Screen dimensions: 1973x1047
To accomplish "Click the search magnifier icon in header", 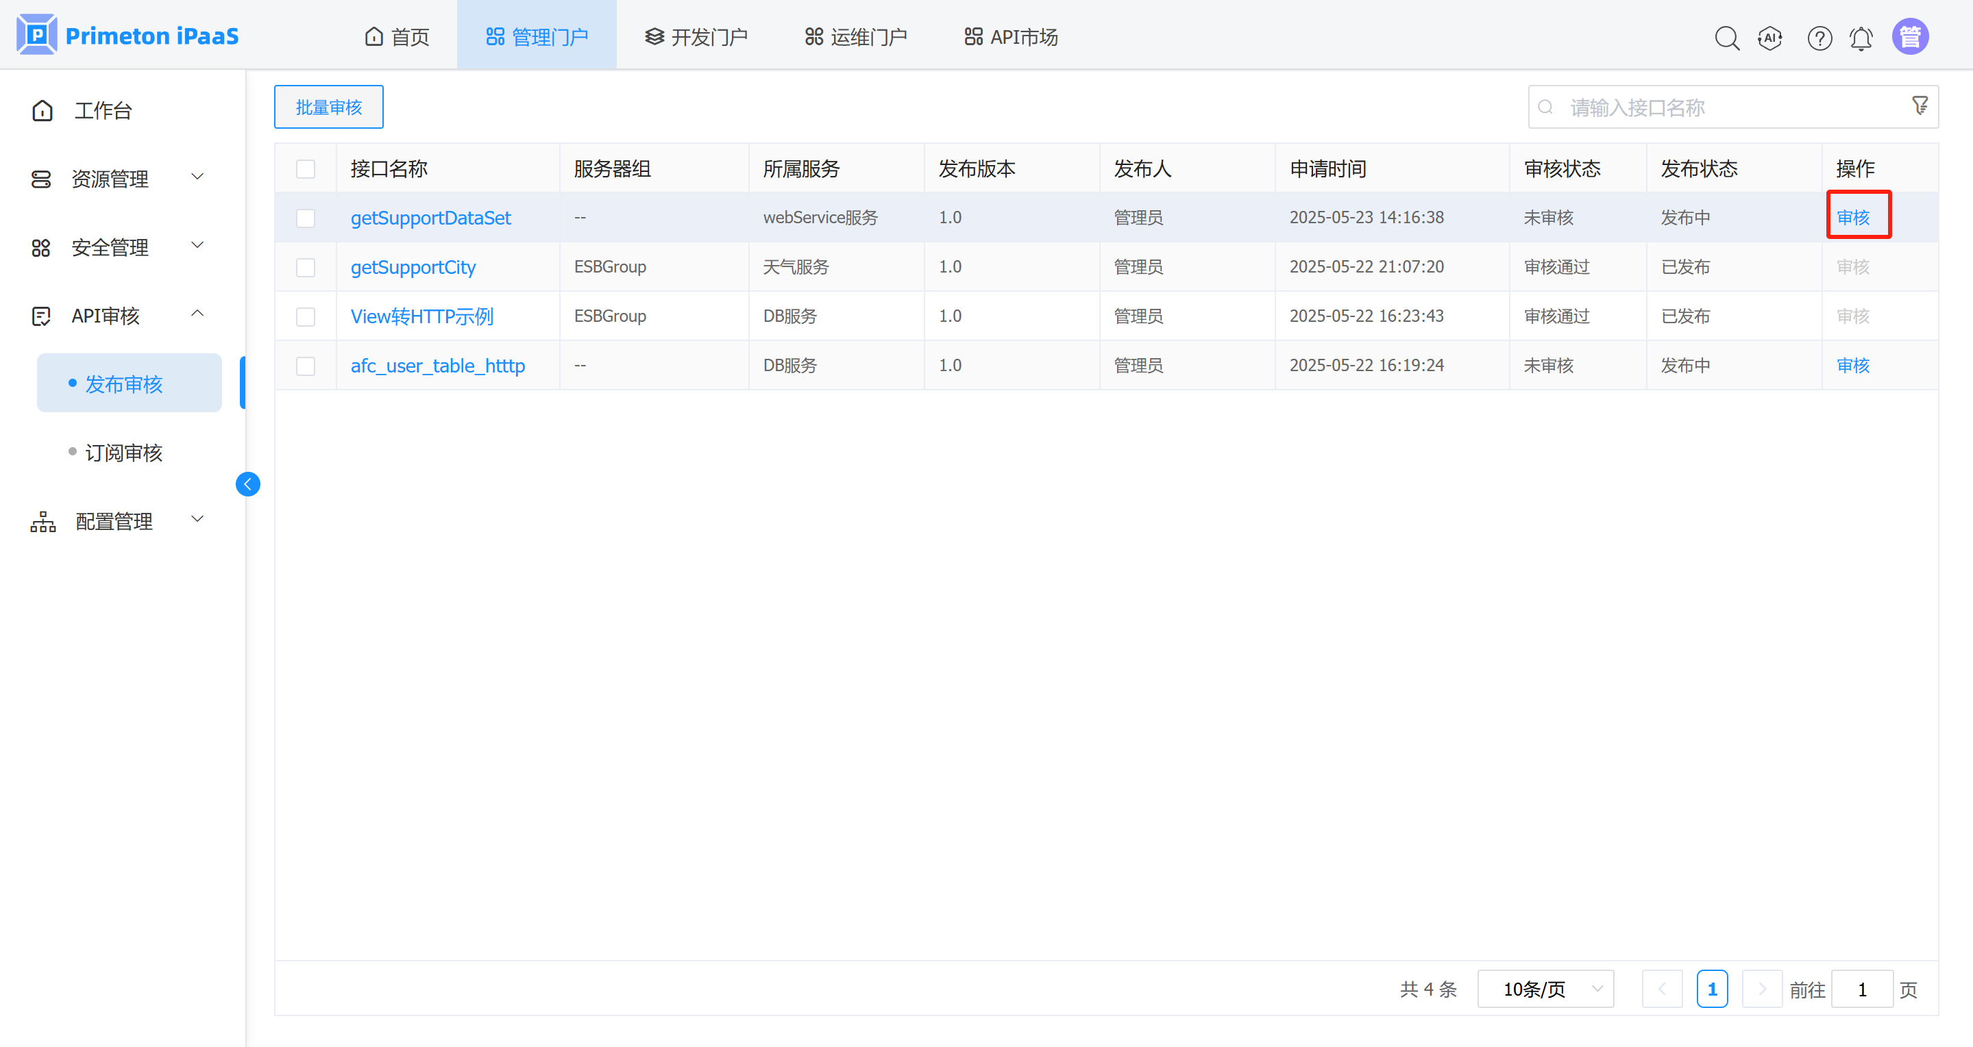I will point(1726,38).
